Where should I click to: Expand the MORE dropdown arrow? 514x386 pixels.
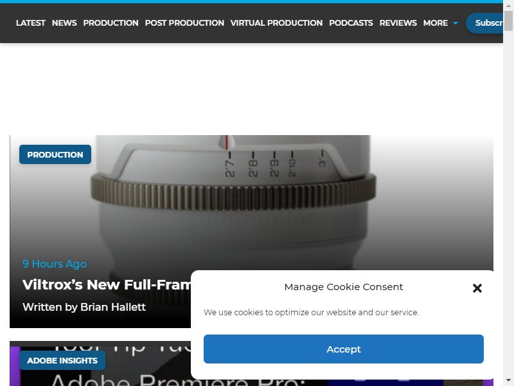coord(456,23)
